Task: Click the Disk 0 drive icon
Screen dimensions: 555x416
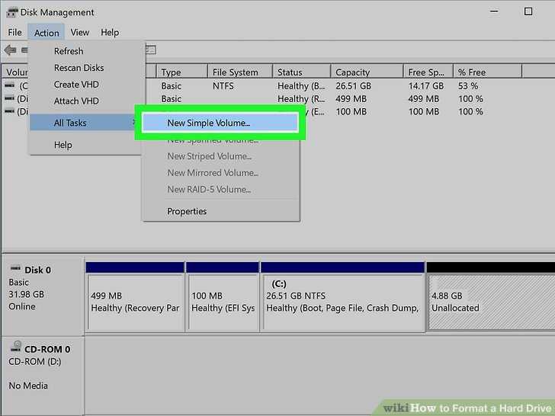Action: coord(15,268)
